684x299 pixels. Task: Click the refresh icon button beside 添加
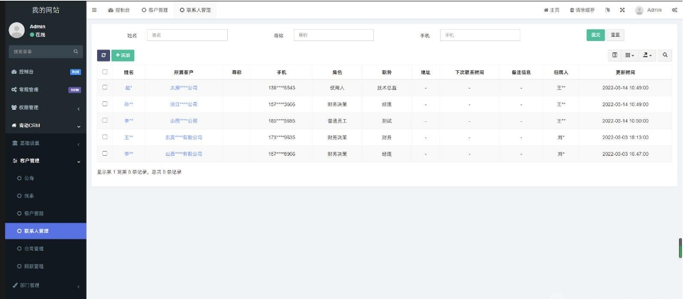pos(104,55)
